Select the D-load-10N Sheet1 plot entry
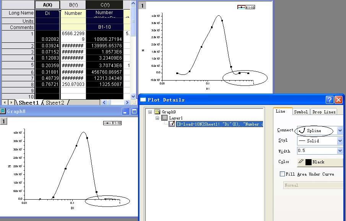Screen dimensions: 346x221 point(219,124)
